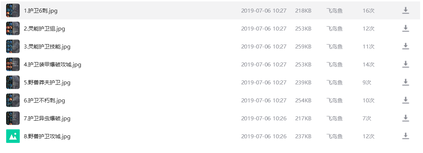Image resolution: width=423 pixels, height=153 pixels.
Task: Download the file 3.灵能护卫技能.jpg
Action: tap(405, 46)
